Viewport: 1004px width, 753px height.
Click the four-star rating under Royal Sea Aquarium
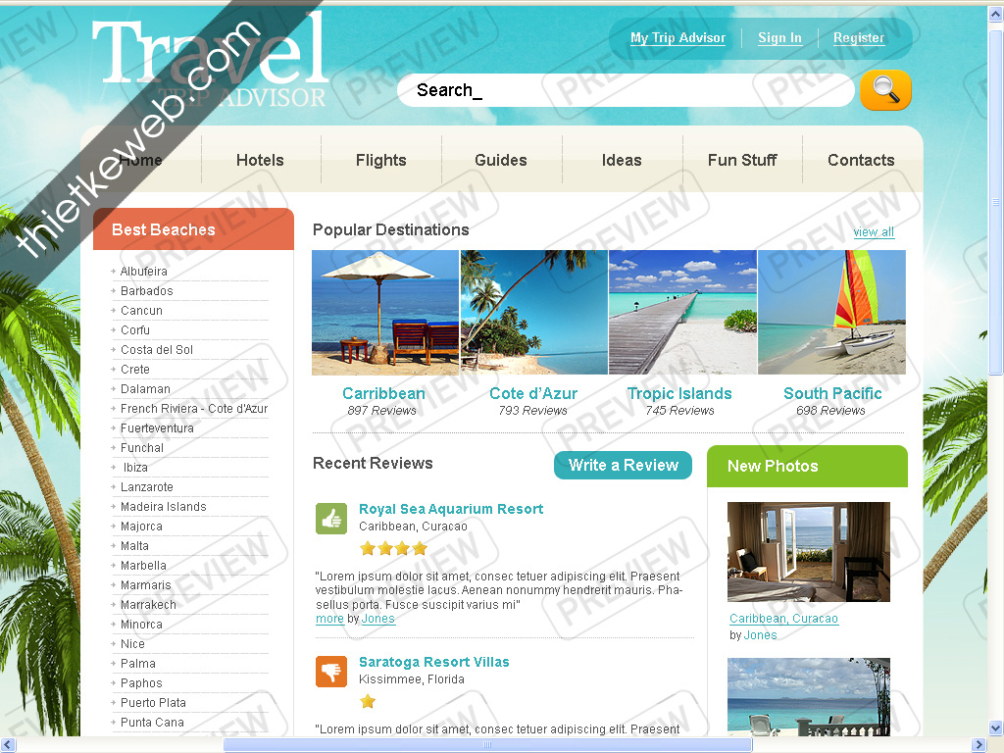click(x=393, y=548)
